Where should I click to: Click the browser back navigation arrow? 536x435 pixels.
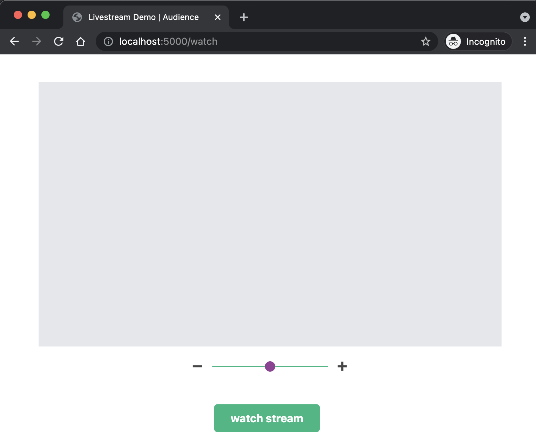click(x=14, y=41)
